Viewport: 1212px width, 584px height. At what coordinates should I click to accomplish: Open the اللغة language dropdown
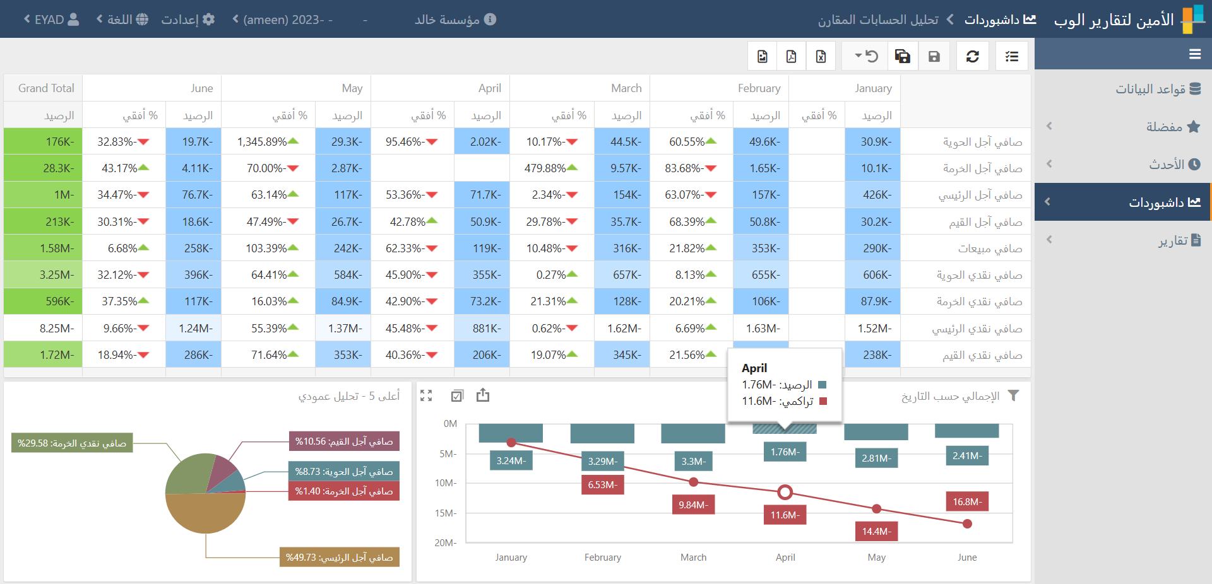coord(123,20)
